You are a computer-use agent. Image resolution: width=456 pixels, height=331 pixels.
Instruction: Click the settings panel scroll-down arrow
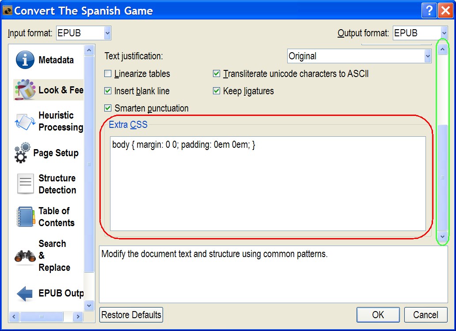point(442,237)
